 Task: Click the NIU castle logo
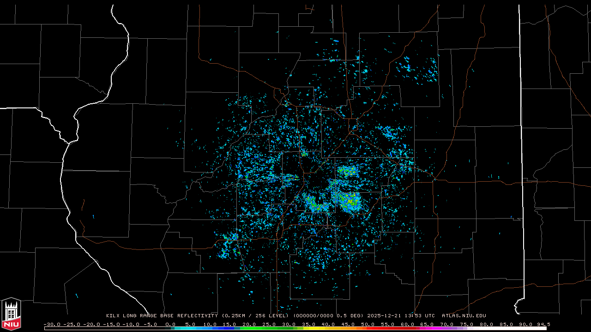(11, 314)
